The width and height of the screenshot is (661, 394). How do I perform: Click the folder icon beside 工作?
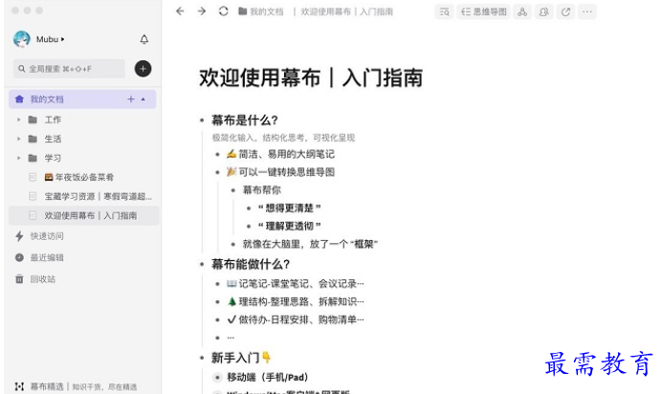pos(33,120)
